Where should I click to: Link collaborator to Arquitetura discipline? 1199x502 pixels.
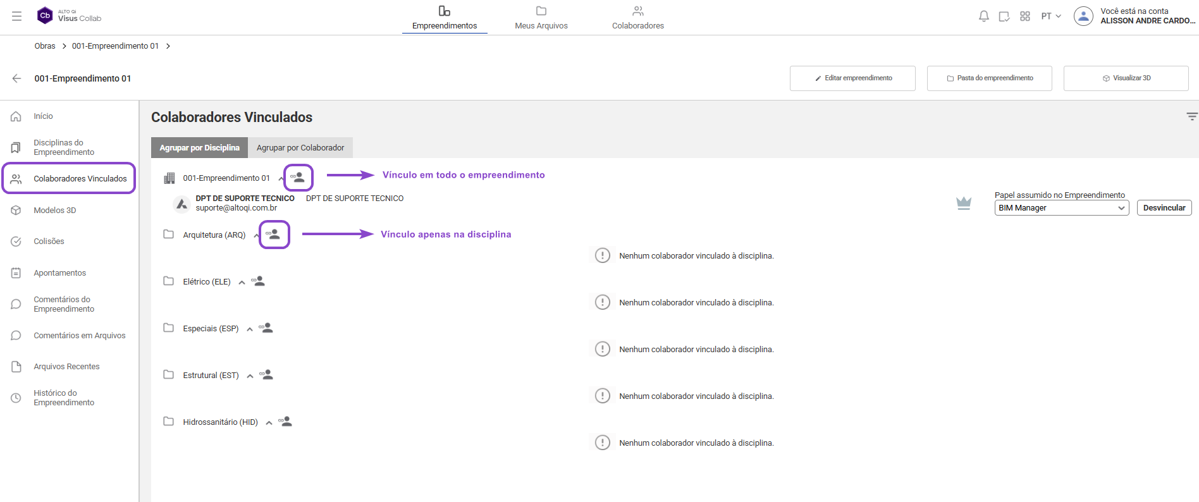pos(273,235)
